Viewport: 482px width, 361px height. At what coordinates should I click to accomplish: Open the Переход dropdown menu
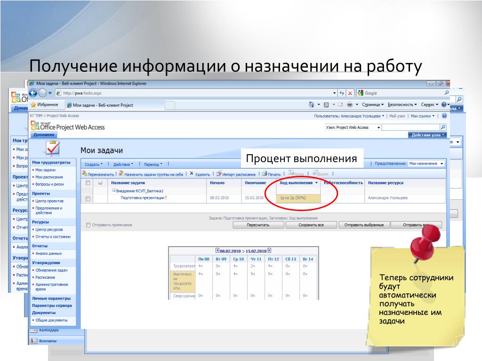pos(153,165)
